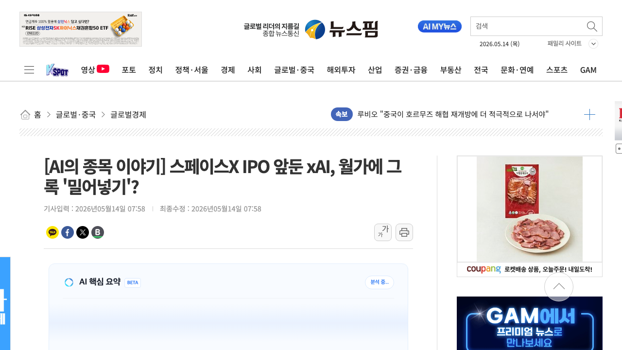Image resolution: width=622 pixels, height=350 pixels.
Task: Open the GAM menu
Action: point(588,70)
